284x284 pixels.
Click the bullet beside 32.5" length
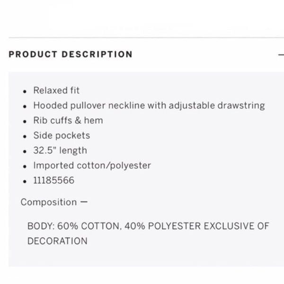[25, 151]
